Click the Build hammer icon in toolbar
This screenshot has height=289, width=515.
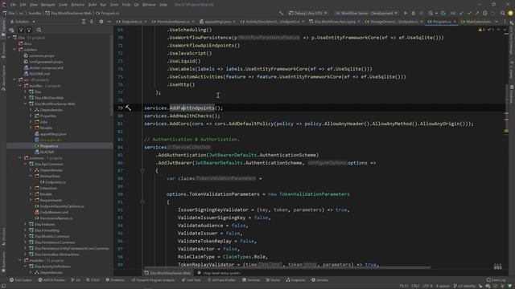pyautogui.click(x=281, y=13)
